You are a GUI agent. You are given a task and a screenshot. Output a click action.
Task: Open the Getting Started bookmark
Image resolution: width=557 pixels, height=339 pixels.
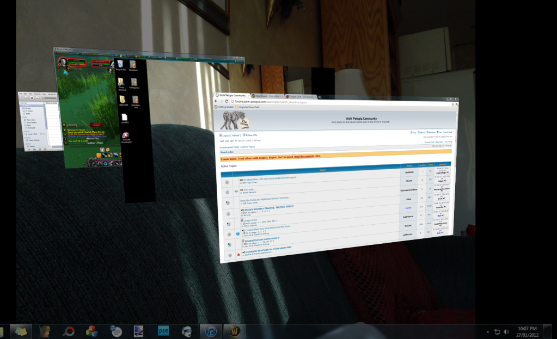(x=224, y=107)
